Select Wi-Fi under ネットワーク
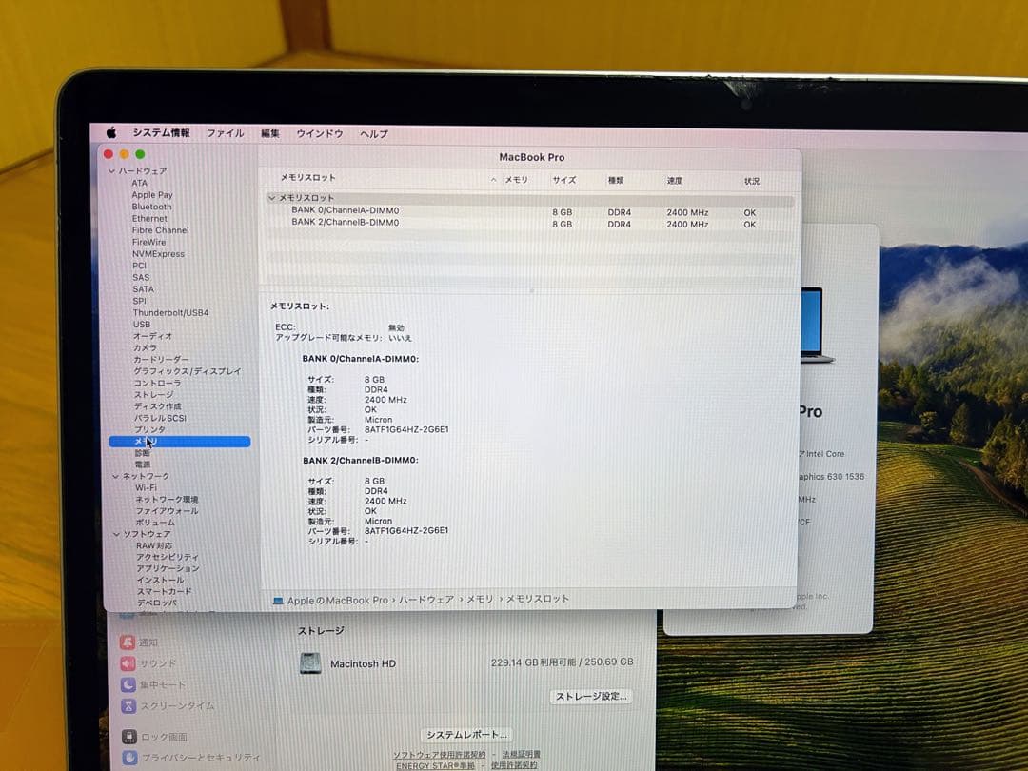The height and width of the screenshot is (771, 1028). [x=146, y=487]
